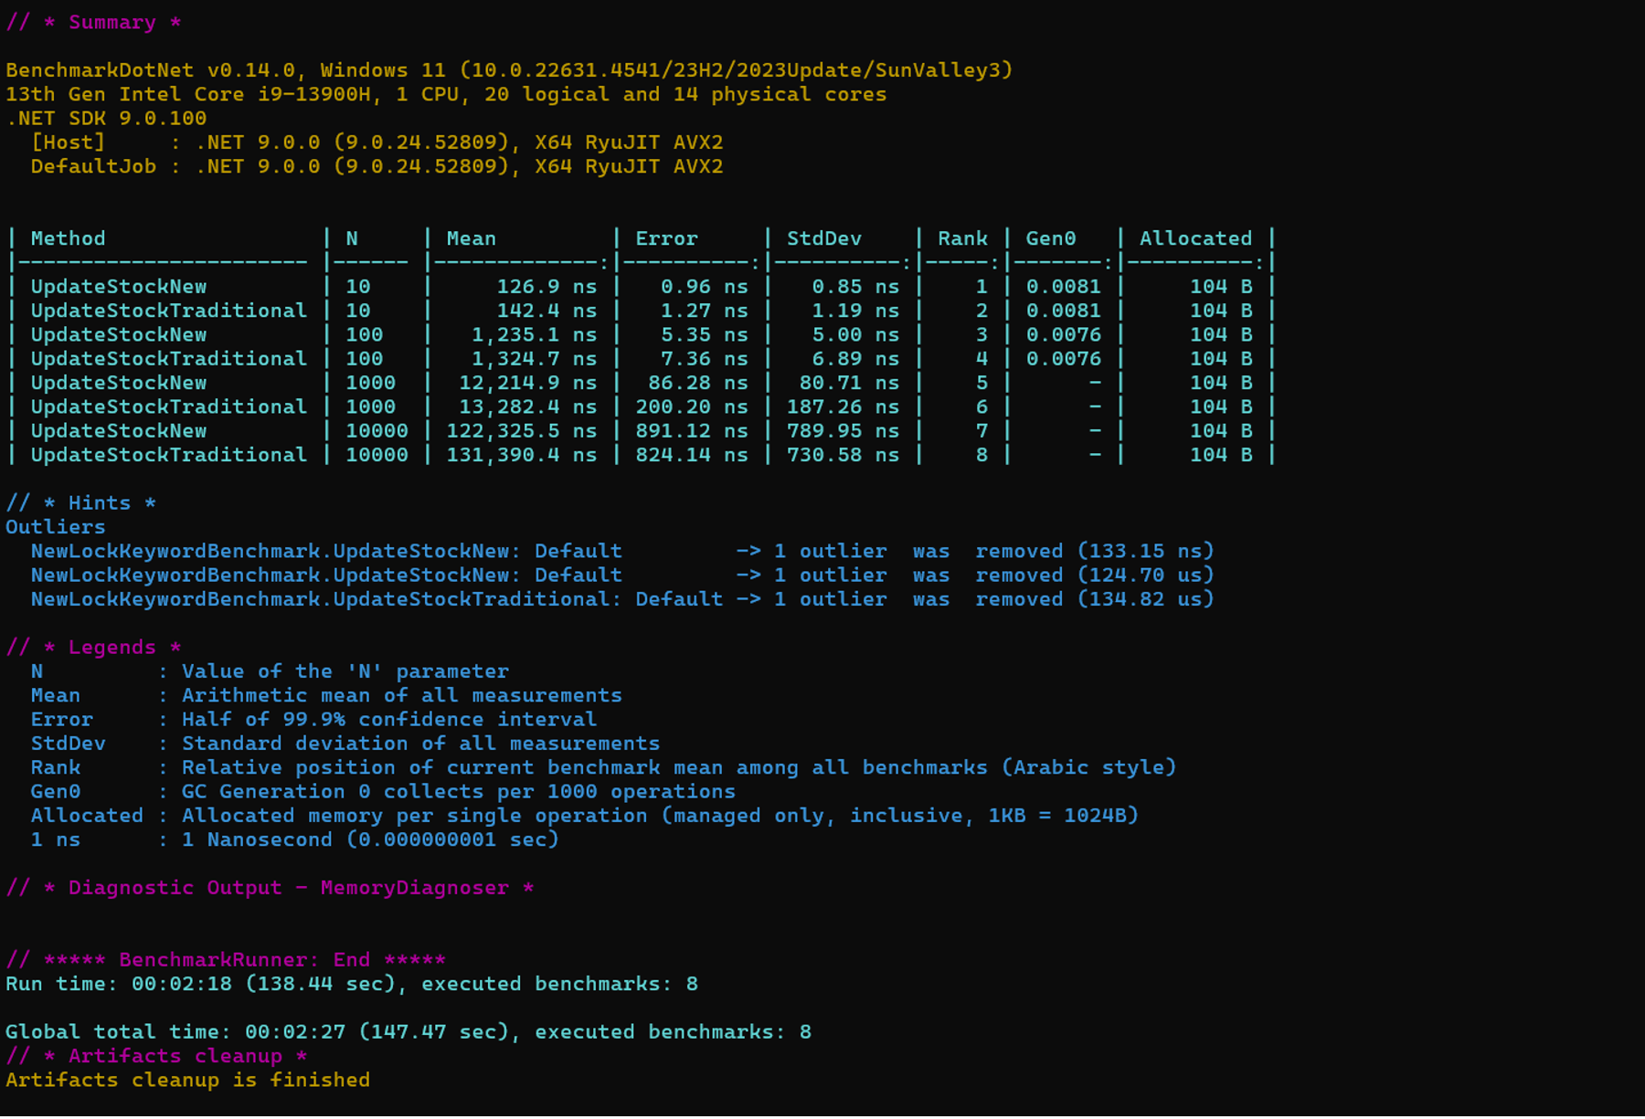
Task: Click the 'Artifacts cleanup is finished' text
Action: point(187,1080)
